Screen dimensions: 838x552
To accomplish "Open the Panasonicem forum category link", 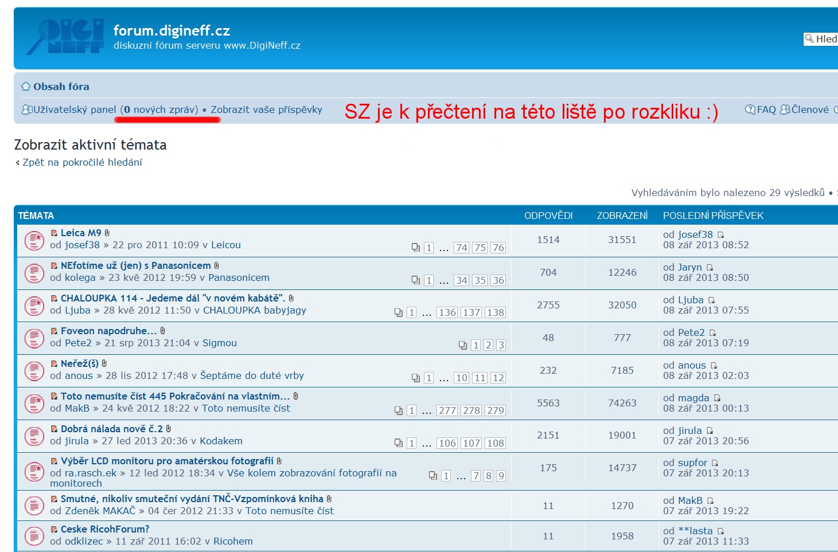I will 239,277.
